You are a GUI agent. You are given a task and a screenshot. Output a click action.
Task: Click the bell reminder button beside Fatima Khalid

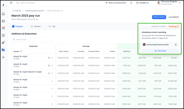pyautogui.click(x=176, y=44)
